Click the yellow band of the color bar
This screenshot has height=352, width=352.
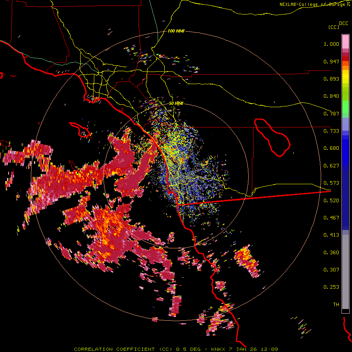coord(345,77)
